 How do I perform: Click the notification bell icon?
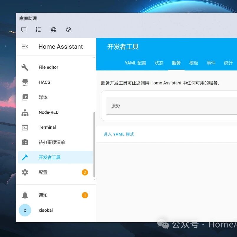pos(25,195)
